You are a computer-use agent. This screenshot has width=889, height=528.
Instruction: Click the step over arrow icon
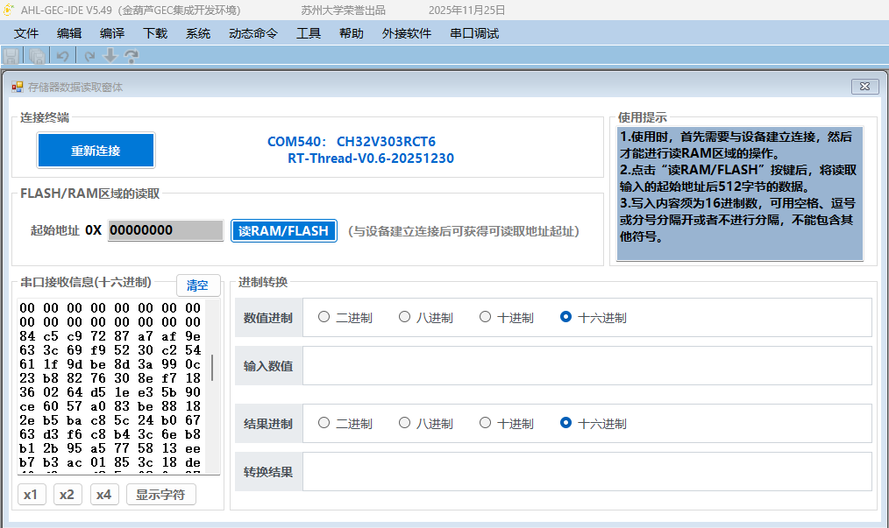(x=132, y=56)
